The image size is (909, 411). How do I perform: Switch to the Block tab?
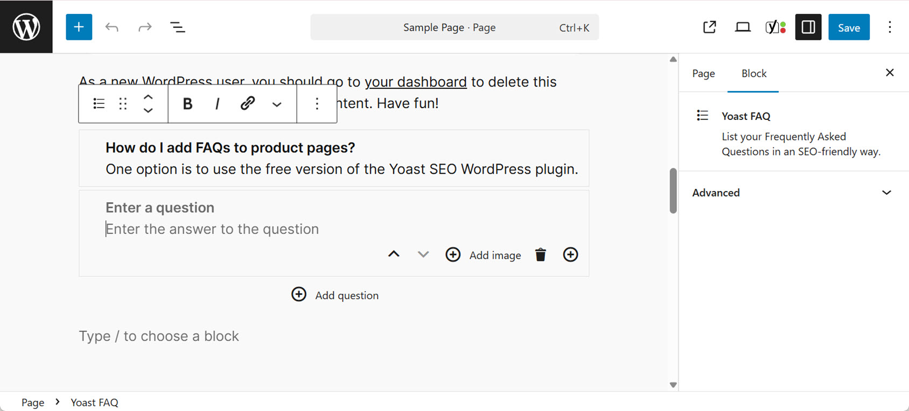[x=753, y=73]
